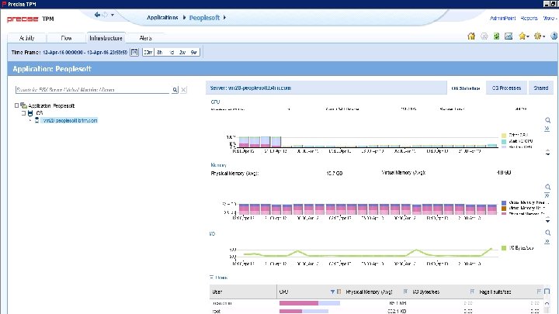The height and width of the screenshot is (314, 559).
Task: Switch to the Activity tab
Action: click(x=26, y=38)
